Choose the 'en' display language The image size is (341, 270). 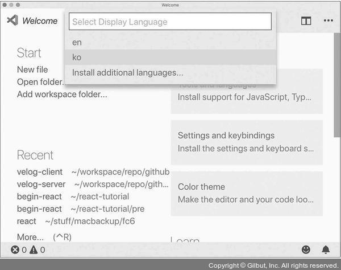[170, 42]
